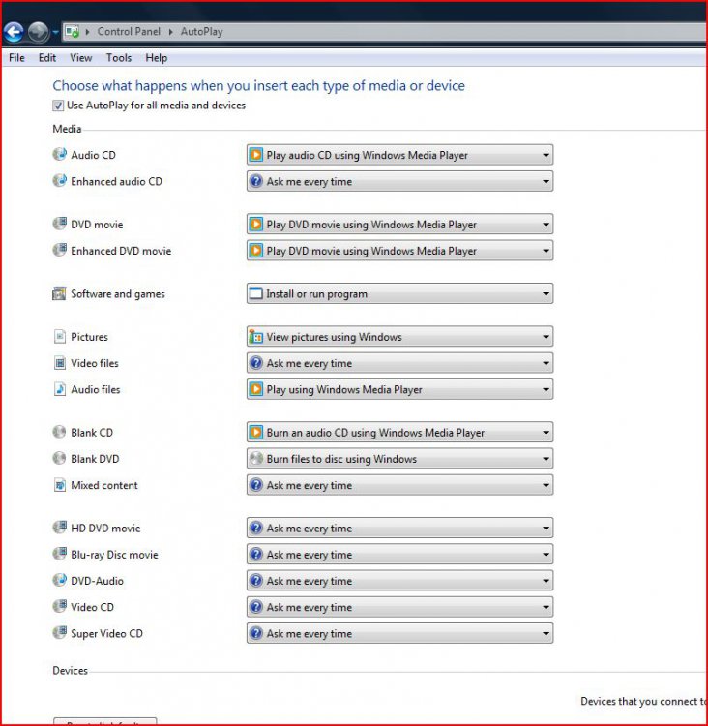The width and height of the screenshot is (708, 726).
Task: Click the Blu-ray Disc movie label
Action: pos(114,555)
